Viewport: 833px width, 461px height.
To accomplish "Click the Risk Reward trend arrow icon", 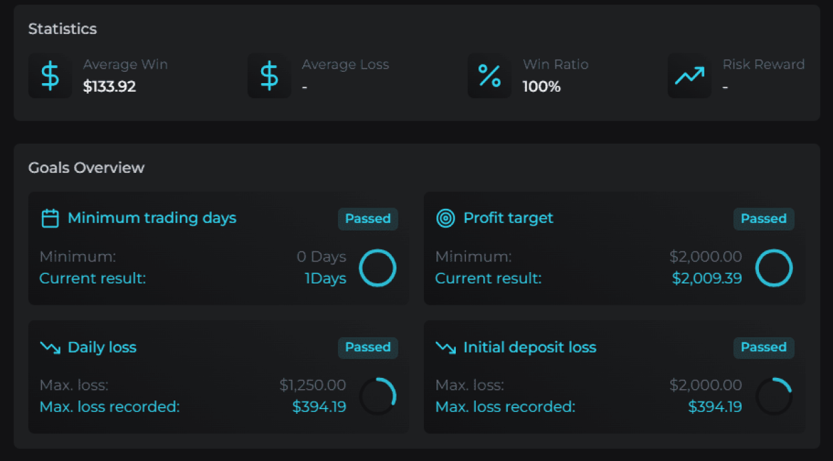I will tap(689, 76).
